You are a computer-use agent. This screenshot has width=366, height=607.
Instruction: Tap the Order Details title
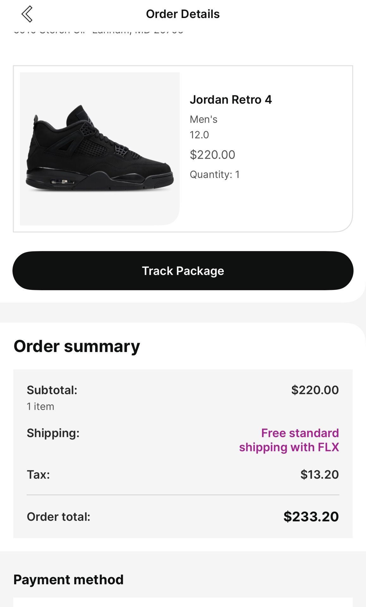(x=183, y=14)
